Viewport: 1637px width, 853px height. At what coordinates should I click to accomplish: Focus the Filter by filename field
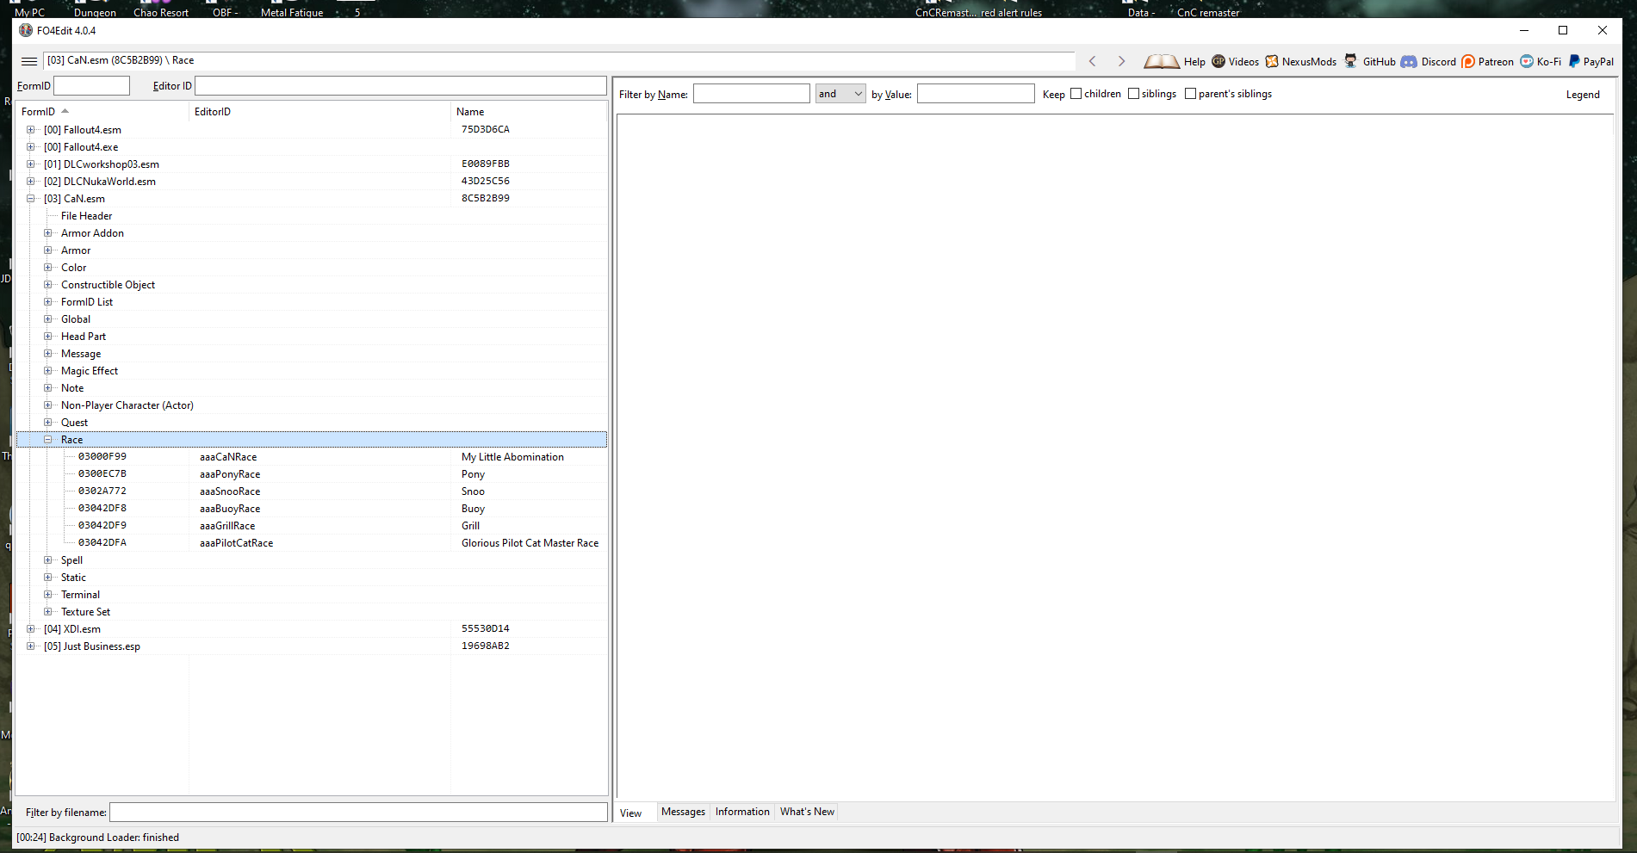point(358,813)
